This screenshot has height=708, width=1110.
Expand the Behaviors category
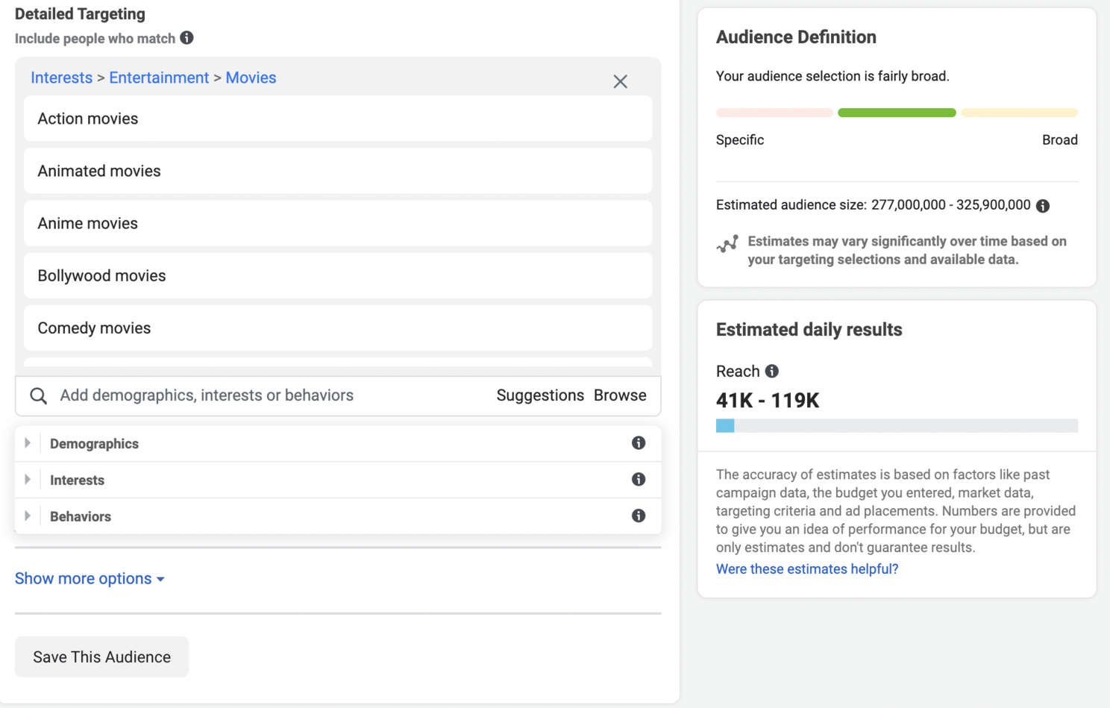(28, 516)
